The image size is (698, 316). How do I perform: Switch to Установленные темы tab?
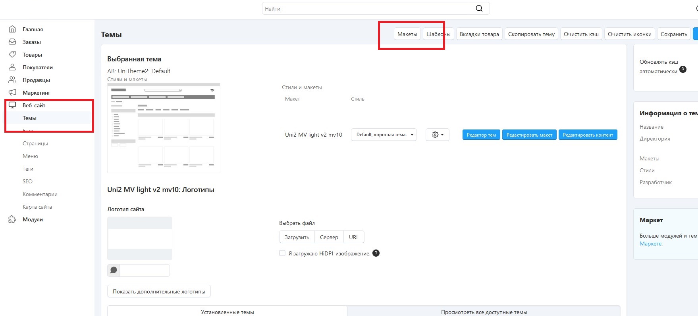tap(227, 312)
